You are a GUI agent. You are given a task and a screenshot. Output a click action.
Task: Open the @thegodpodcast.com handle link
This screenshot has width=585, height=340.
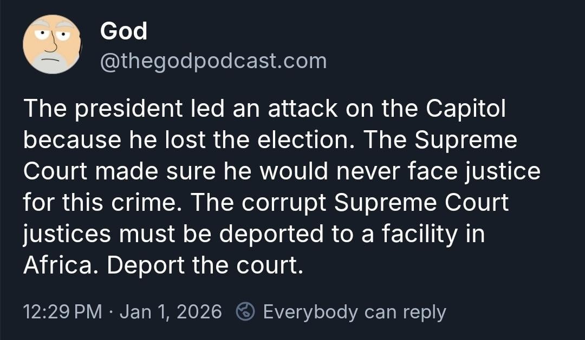213,61
